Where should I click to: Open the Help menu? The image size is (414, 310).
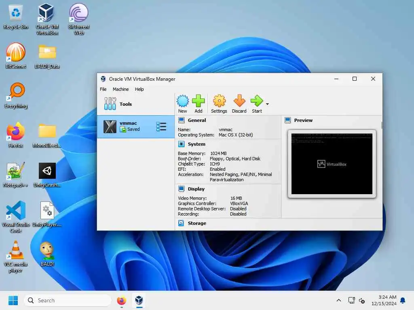[139, 89]
